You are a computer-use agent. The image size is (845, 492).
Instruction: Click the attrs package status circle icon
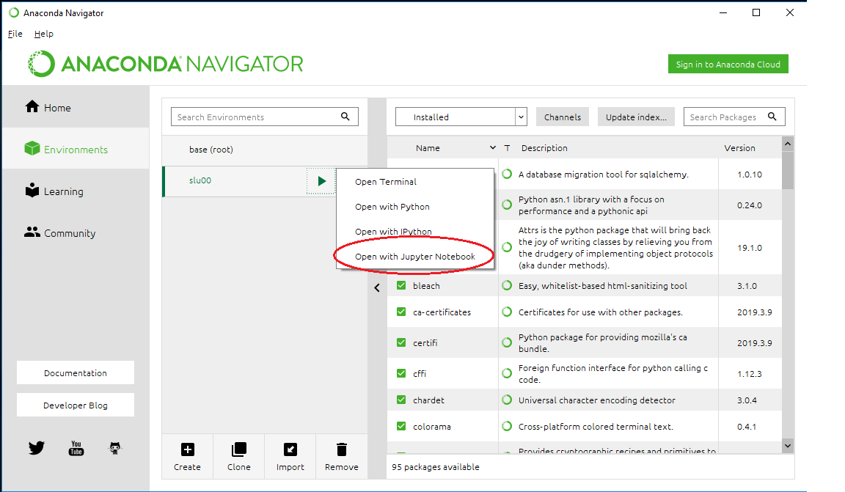coord(507,247)
